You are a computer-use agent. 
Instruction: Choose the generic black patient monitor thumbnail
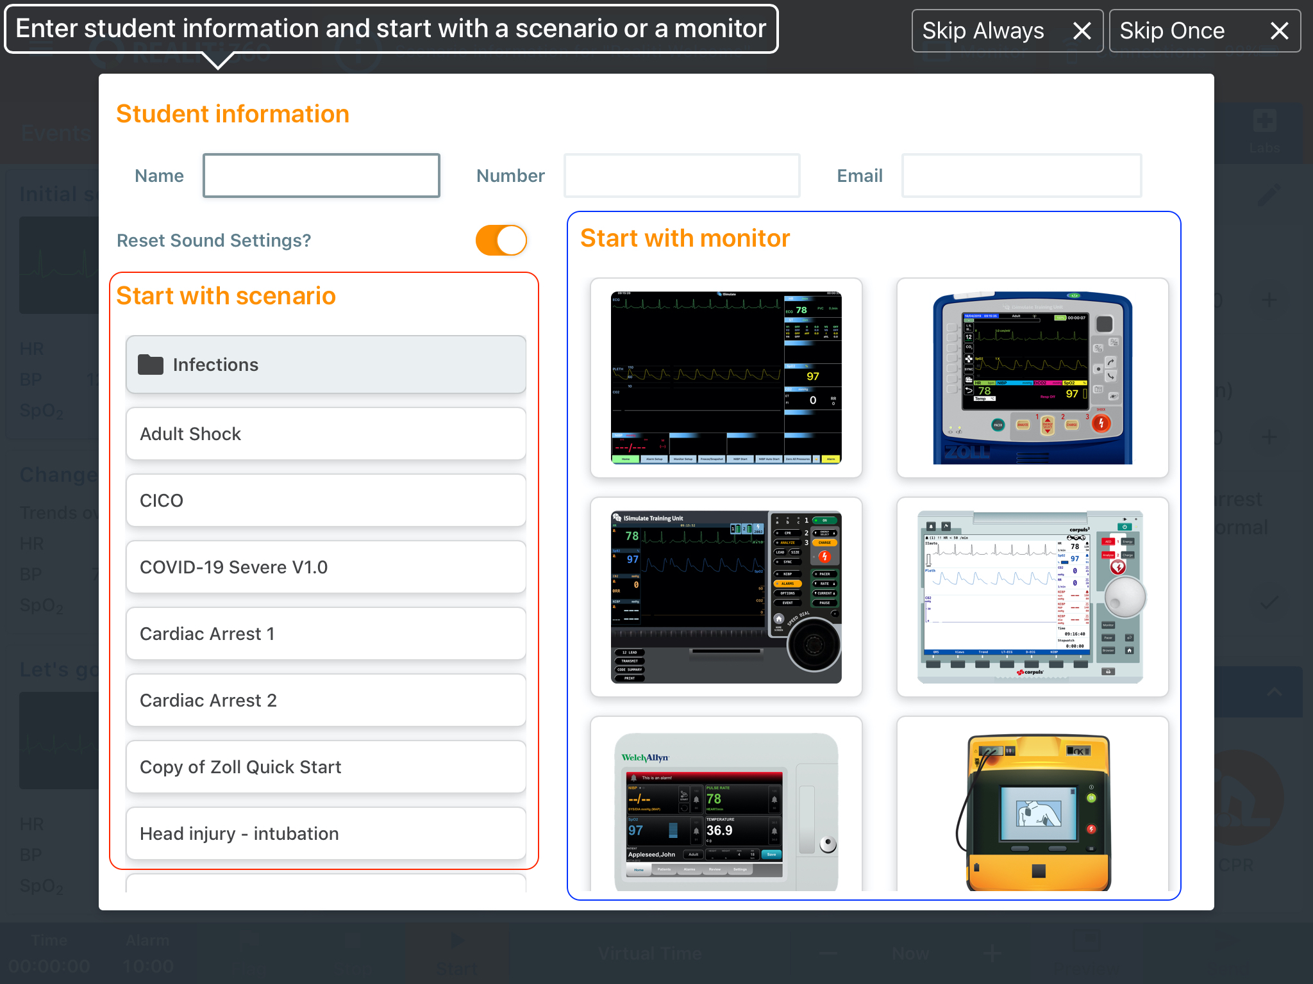click(x=726, y=378)
